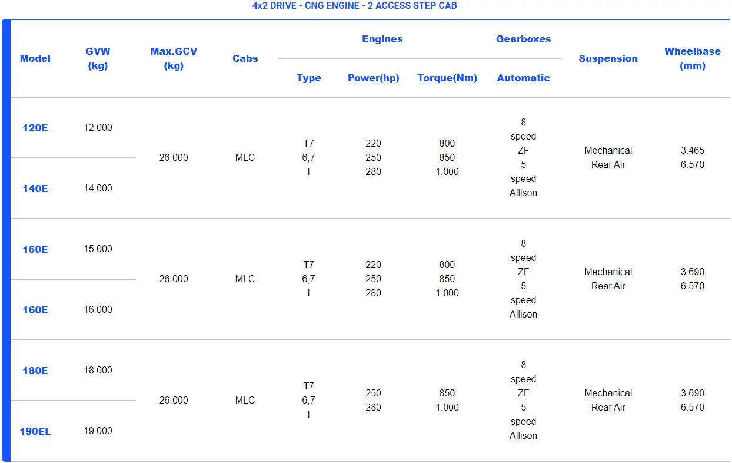Select the 19.000 GVW cell
This screenshot has width=732, height=463.
98,431
